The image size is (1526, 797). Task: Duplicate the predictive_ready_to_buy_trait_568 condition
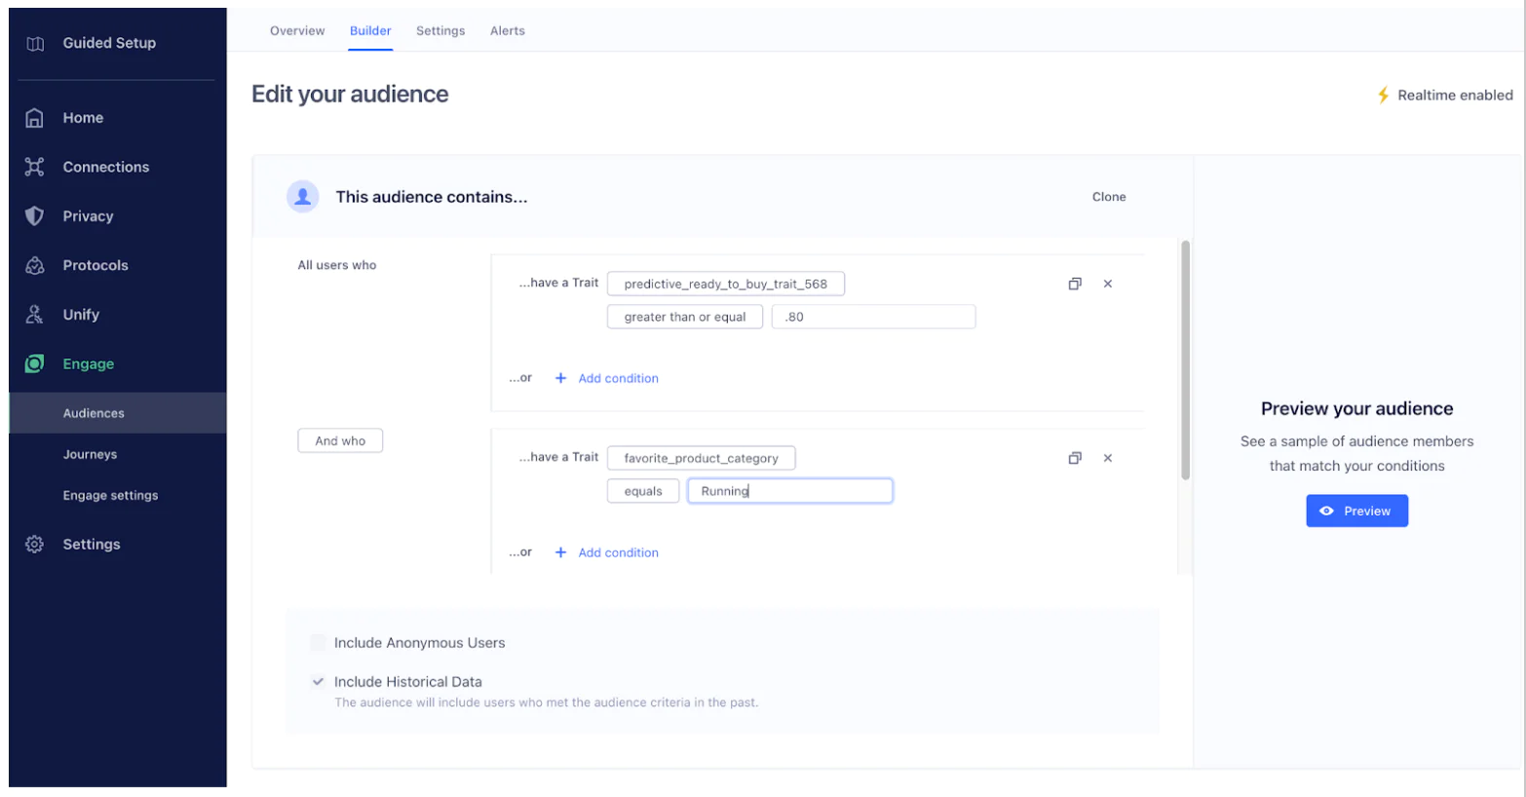tap(1075, 284)
